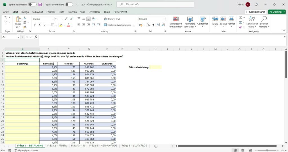Open the font size dropdown
288x152 pixels.
[63, 19]
